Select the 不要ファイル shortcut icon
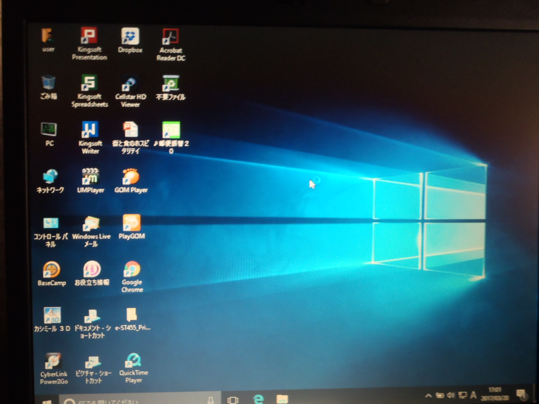 pyautogui.click(x=171, y=88)
